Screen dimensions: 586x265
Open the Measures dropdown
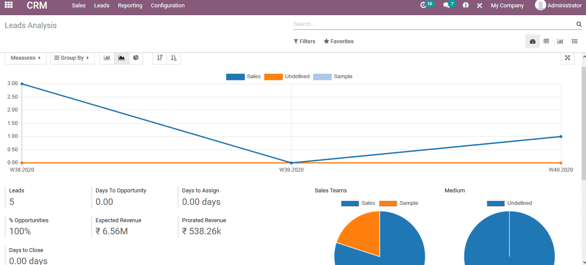[x=26, y=57]
